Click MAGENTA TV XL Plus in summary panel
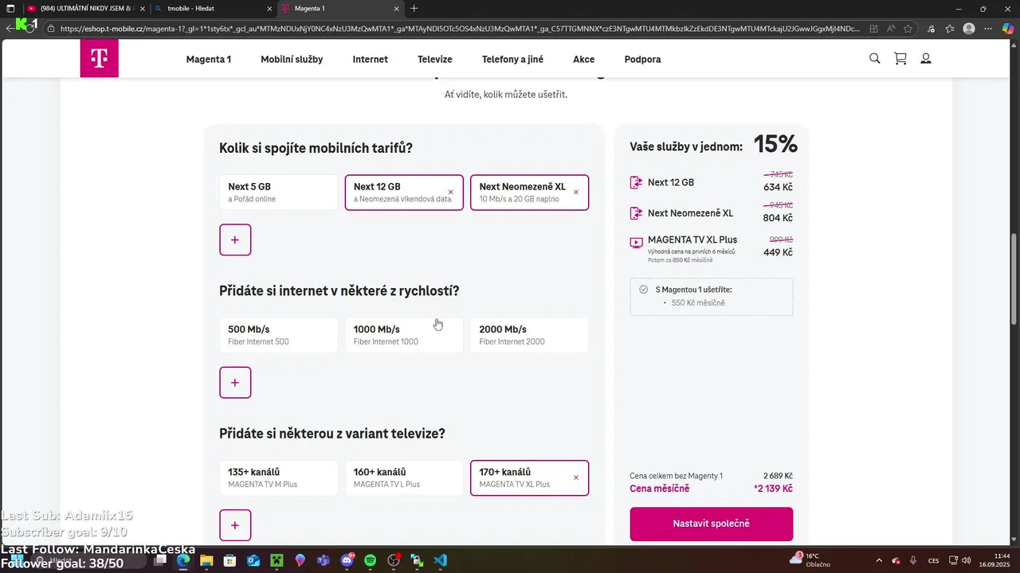This screenshot has height=573, width=1020. click(692, 240)
